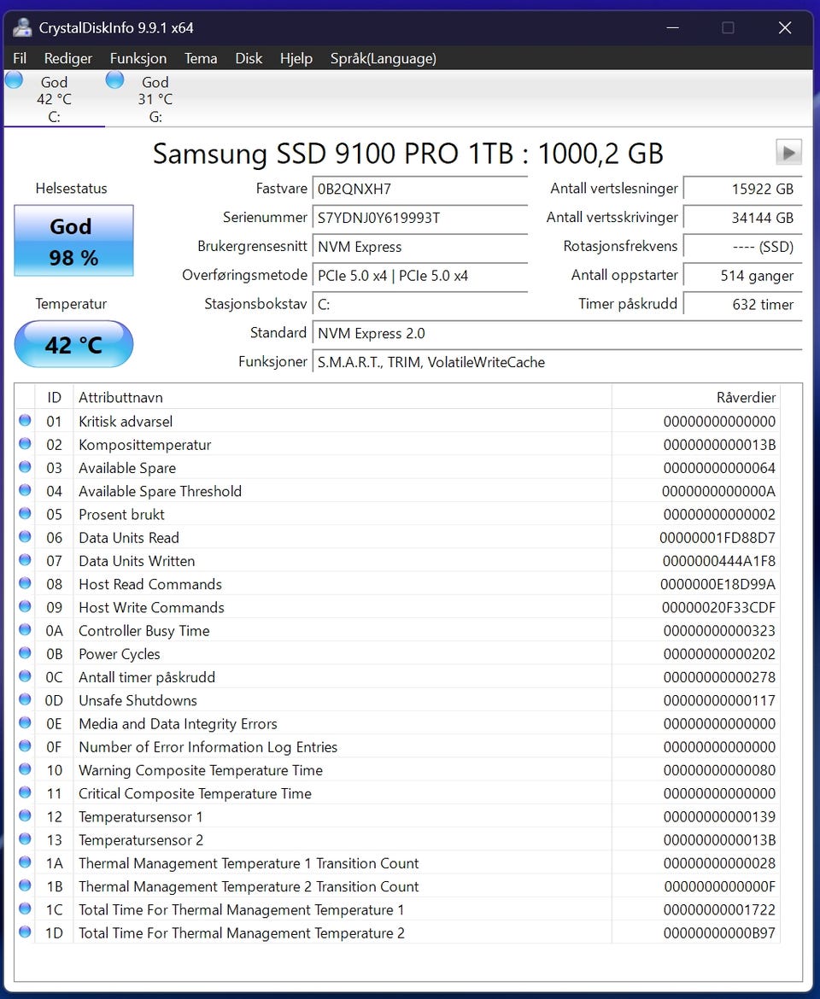Click the status dot for Warning Composite Temperature Time
Screen dimensions: 820x999
(x=25, y=769)
